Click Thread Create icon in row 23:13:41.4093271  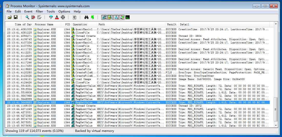pyautogui.click(x=73, y=36)
